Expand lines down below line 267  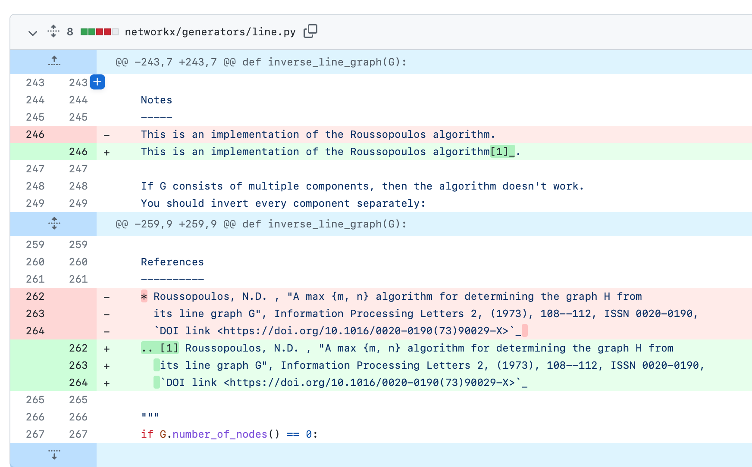tap(54, 455)
